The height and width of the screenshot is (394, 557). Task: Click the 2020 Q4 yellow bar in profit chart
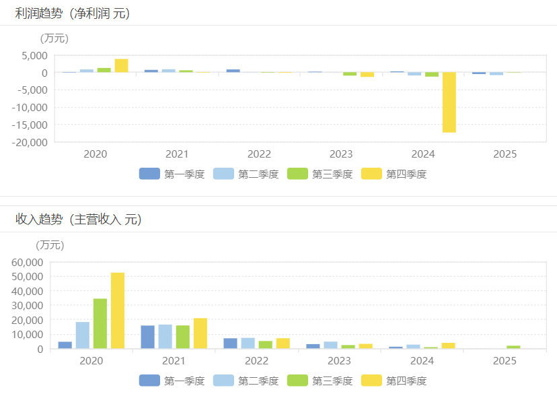click(121, 65)
